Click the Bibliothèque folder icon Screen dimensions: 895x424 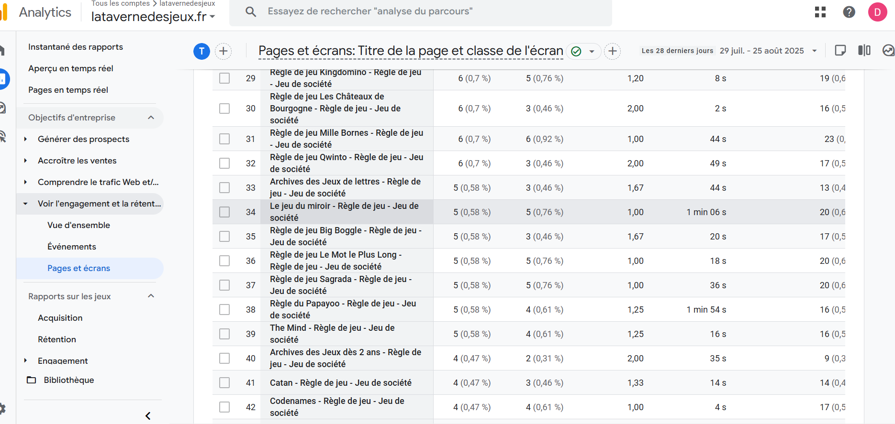click(32, 380)
